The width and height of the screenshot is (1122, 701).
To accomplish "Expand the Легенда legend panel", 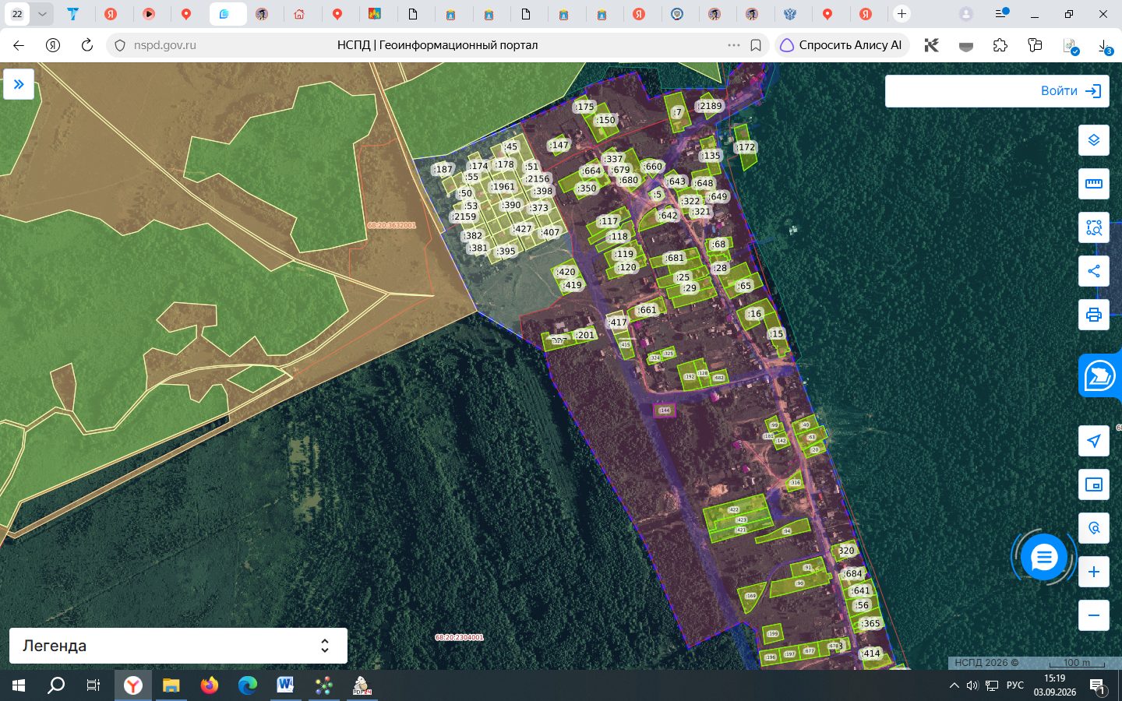I will 178,646.
